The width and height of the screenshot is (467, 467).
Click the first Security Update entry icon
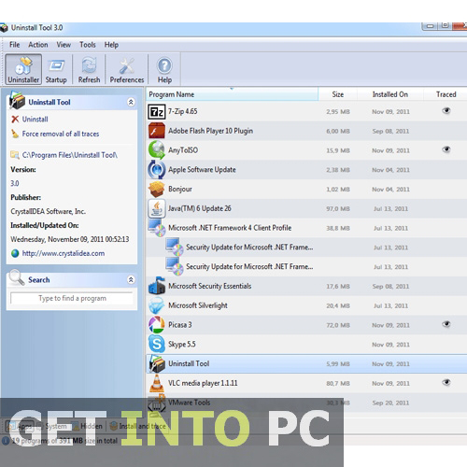point(175,248)
